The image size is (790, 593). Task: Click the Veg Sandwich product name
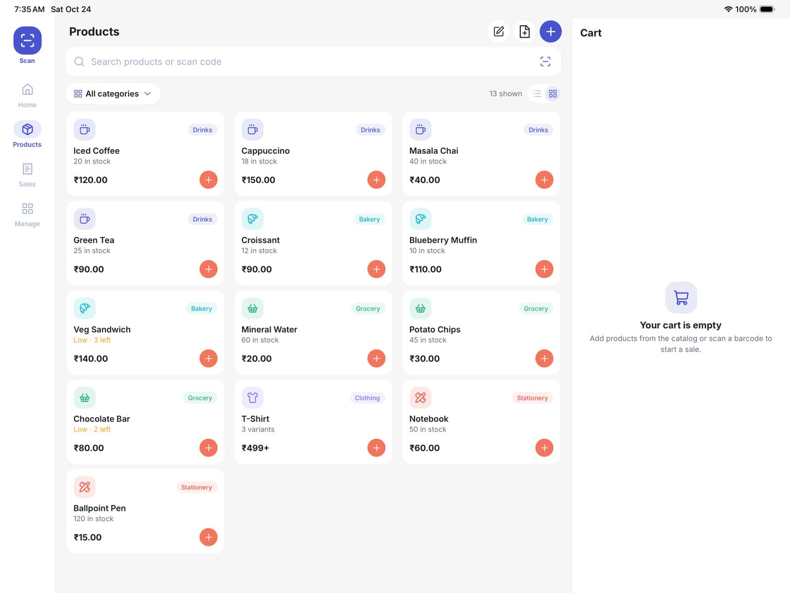(x=102, y=330)
